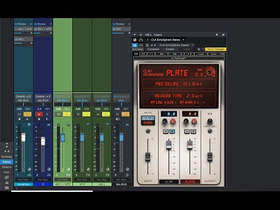The image size is (280, 210).
Task: Open the plugin routing icon
Action: (141, 40)
